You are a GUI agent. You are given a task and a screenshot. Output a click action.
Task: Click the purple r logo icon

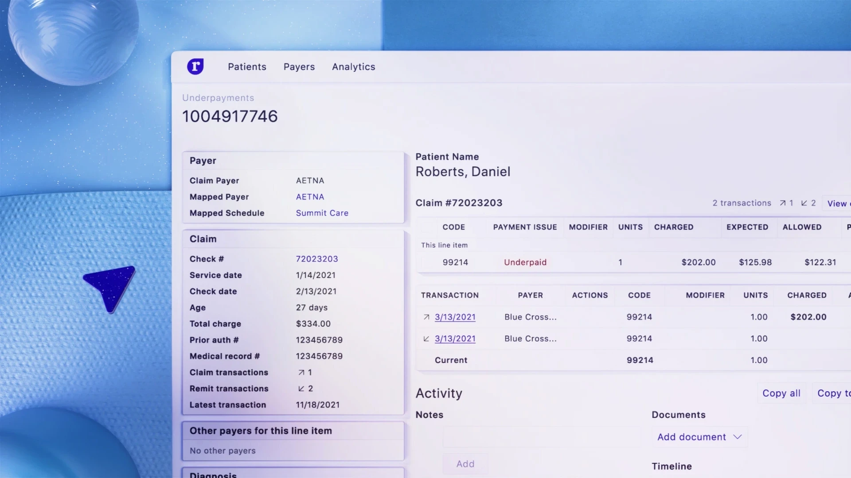point(195,66)
